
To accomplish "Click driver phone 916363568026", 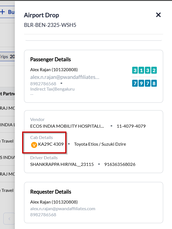I will [120, 164].
